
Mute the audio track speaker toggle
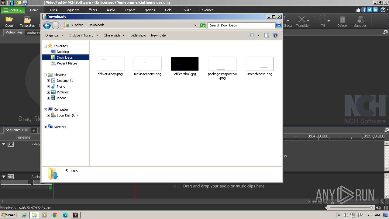[x=11, y=177]
